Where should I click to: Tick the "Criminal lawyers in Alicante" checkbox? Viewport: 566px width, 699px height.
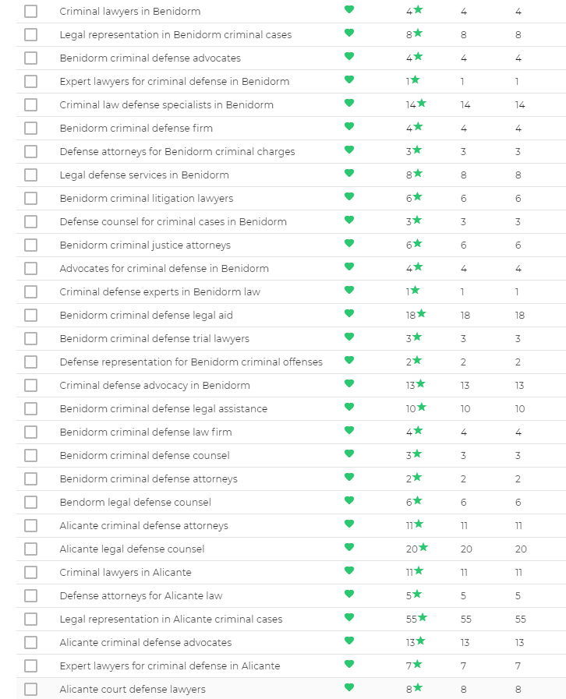[x=30, y=572]
